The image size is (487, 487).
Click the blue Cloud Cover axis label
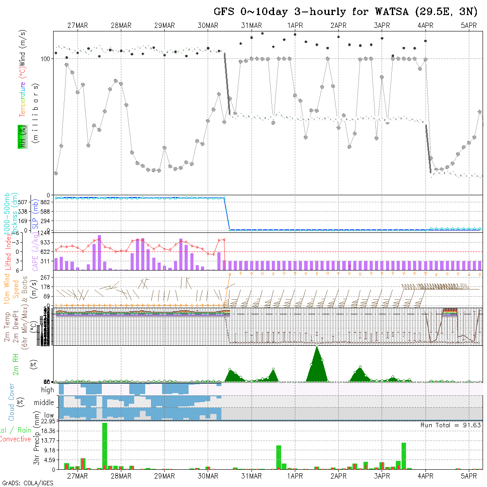click(x=11, y=402)
